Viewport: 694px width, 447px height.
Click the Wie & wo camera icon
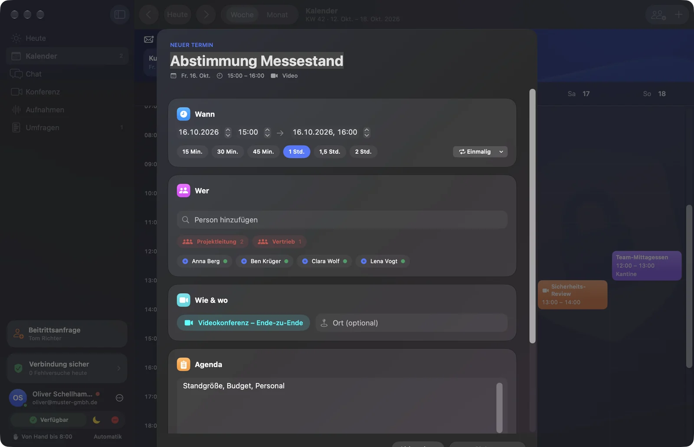183,300
